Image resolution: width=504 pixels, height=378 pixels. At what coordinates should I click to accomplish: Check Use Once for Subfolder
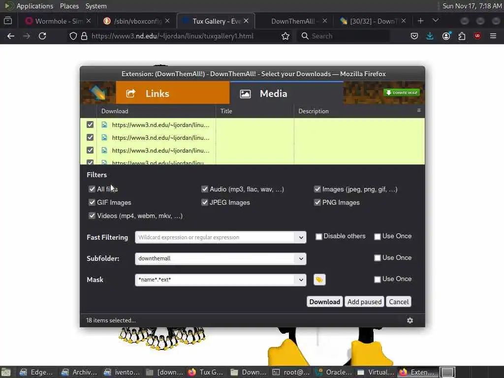(378, 258)
